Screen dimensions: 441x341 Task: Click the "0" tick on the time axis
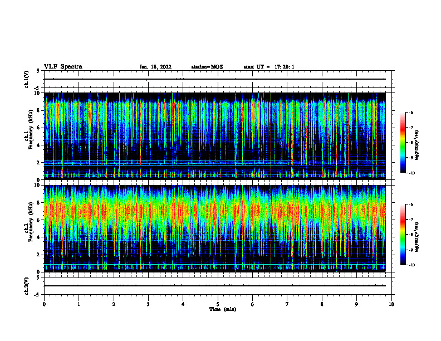tap(44, 304)
